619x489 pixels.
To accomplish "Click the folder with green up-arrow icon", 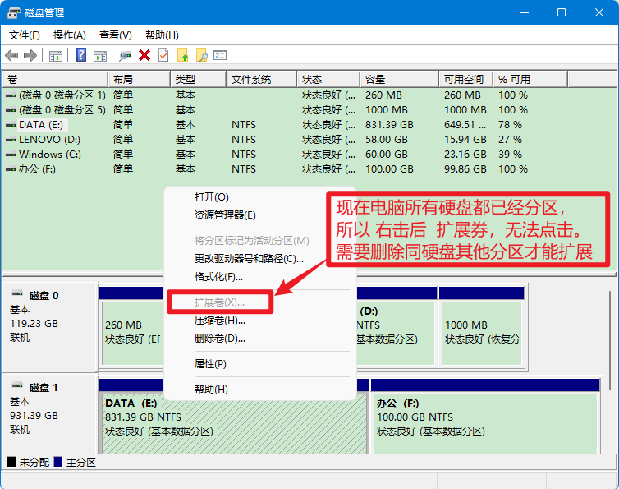I will click(x=182, y=55).
